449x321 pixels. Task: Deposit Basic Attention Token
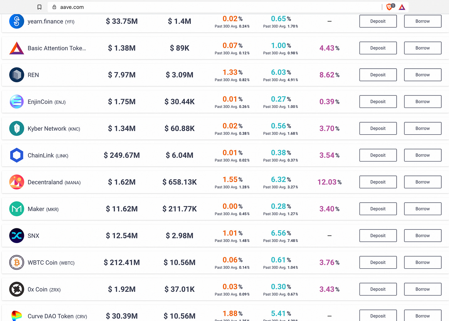click(x=378, y=48)
